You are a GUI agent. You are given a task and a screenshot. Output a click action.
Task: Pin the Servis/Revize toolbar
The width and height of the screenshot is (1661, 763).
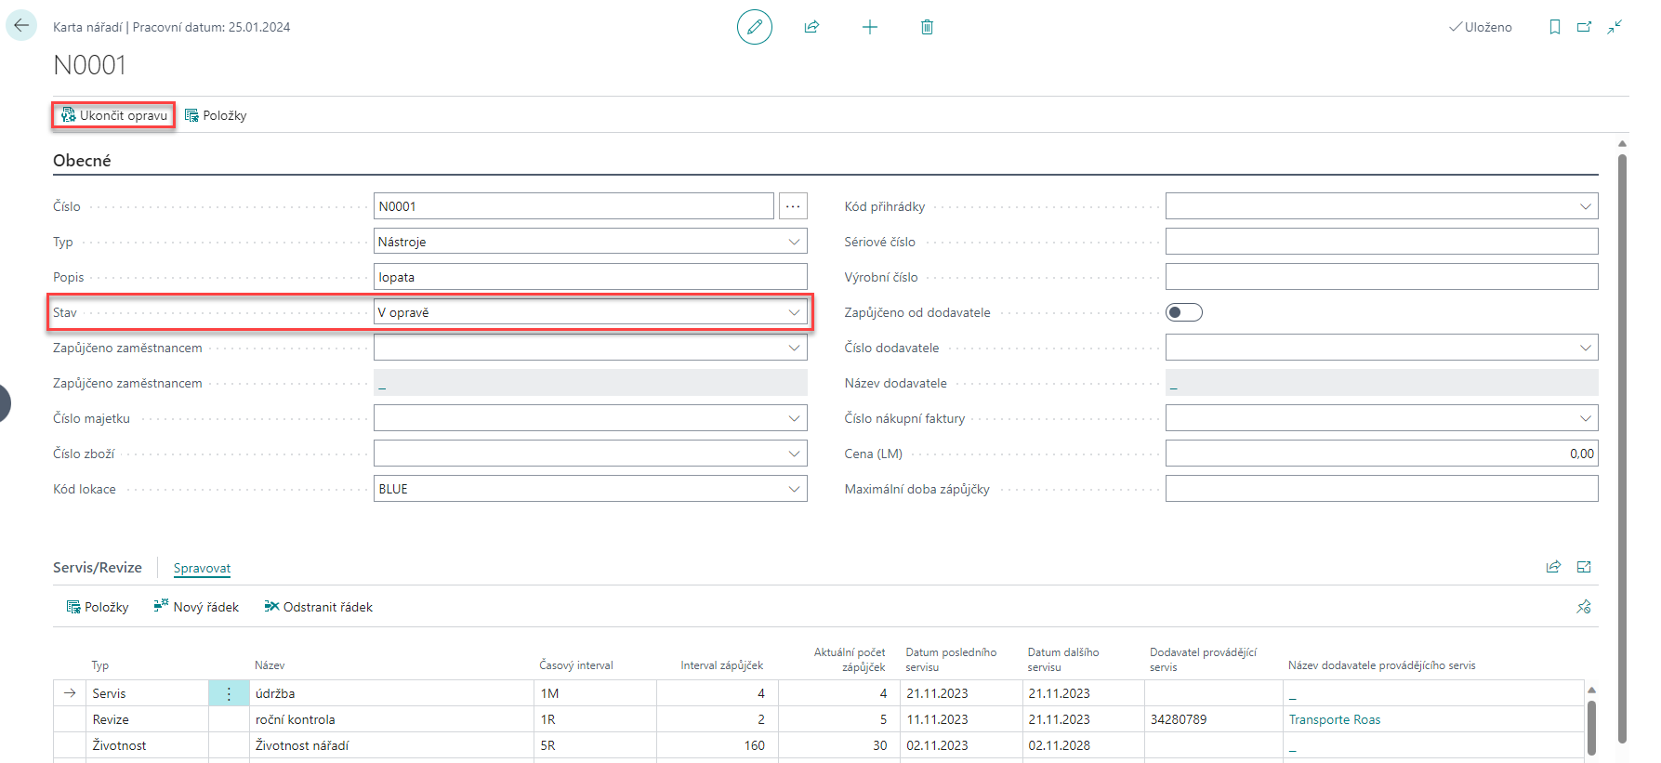click(1584, 607)
